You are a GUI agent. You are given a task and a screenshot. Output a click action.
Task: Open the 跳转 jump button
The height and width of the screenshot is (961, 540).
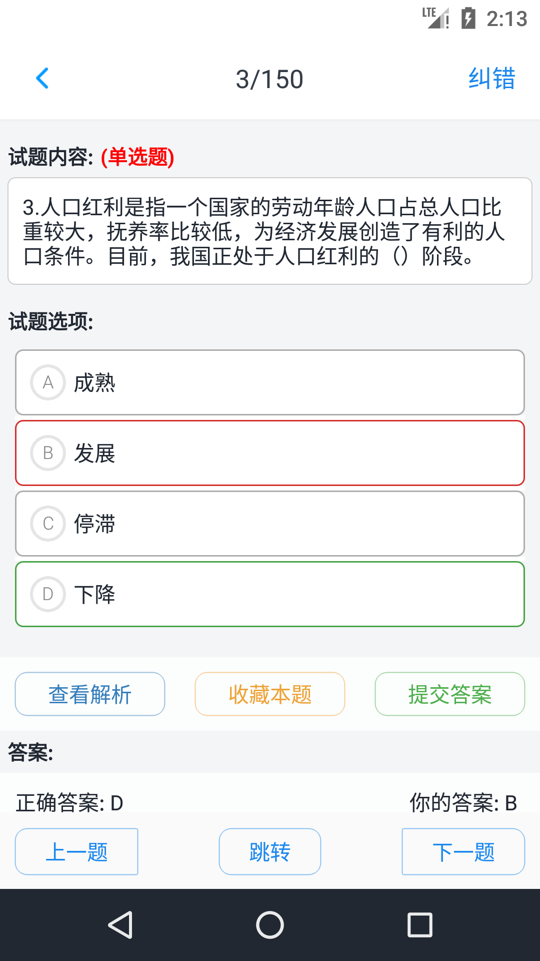pos(270,851)
